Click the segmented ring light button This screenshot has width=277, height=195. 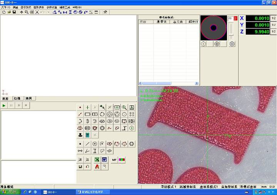217,44
